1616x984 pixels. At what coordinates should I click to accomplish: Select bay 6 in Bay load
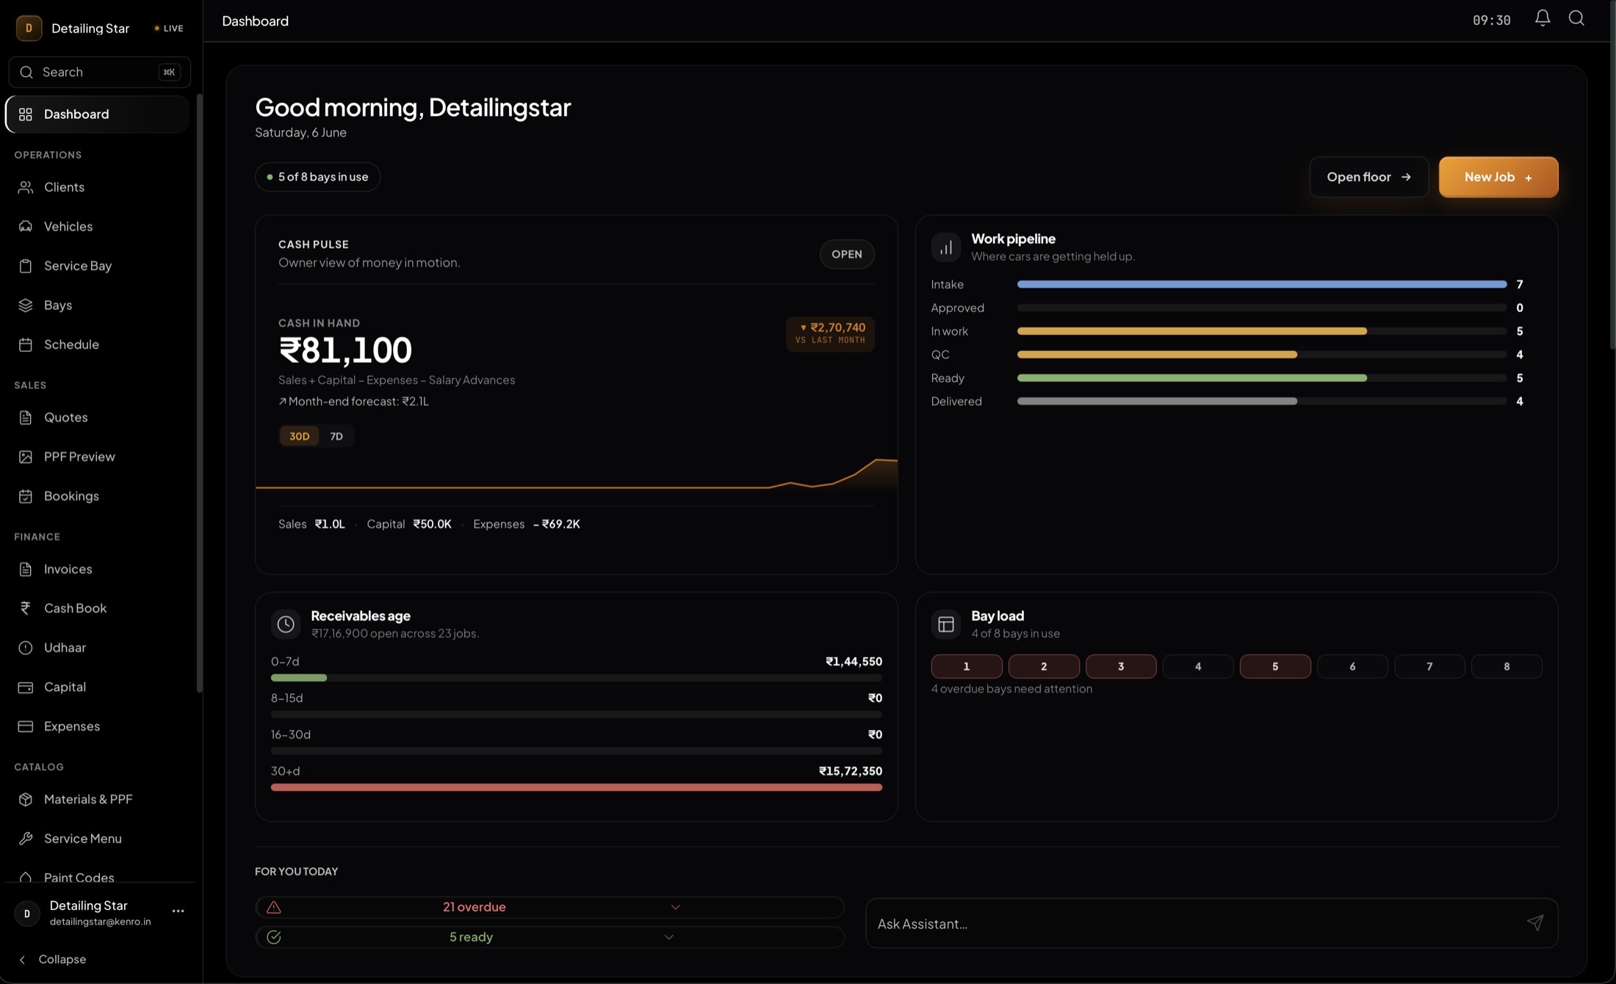pyautogui.click(x=1352, y=666)
